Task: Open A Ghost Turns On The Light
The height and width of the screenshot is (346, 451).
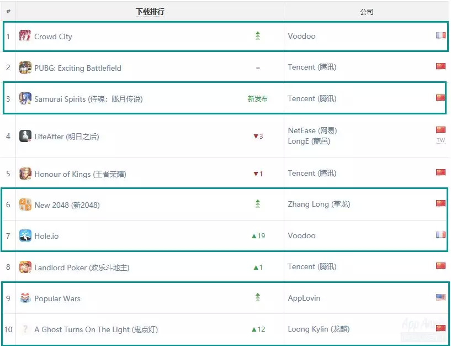Action: (x=96, y=329)
